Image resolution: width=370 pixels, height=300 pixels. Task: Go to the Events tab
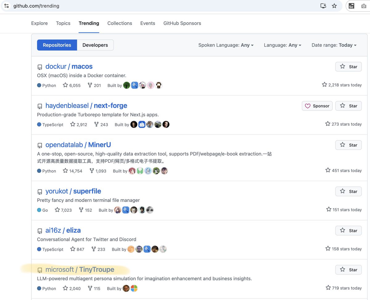coord(148,23)
